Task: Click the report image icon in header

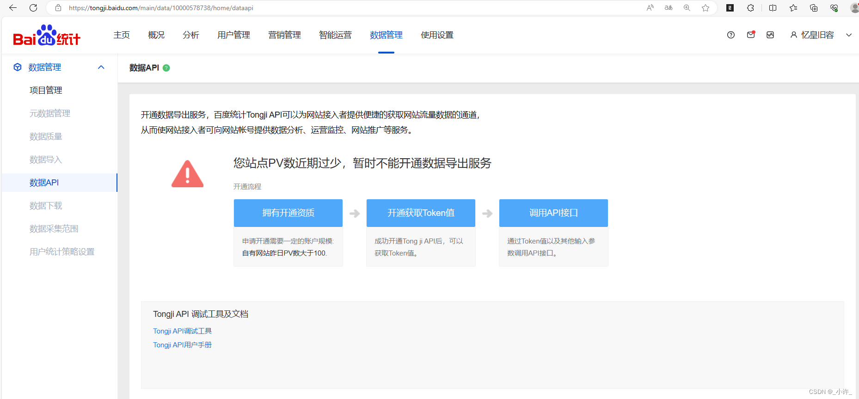Action: [x=770, y=35]
